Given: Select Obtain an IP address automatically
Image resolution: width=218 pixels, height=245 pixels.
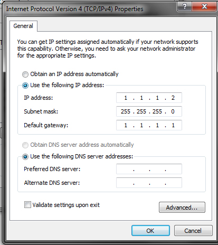Looking at the screenshot, I should click(25, 74).
